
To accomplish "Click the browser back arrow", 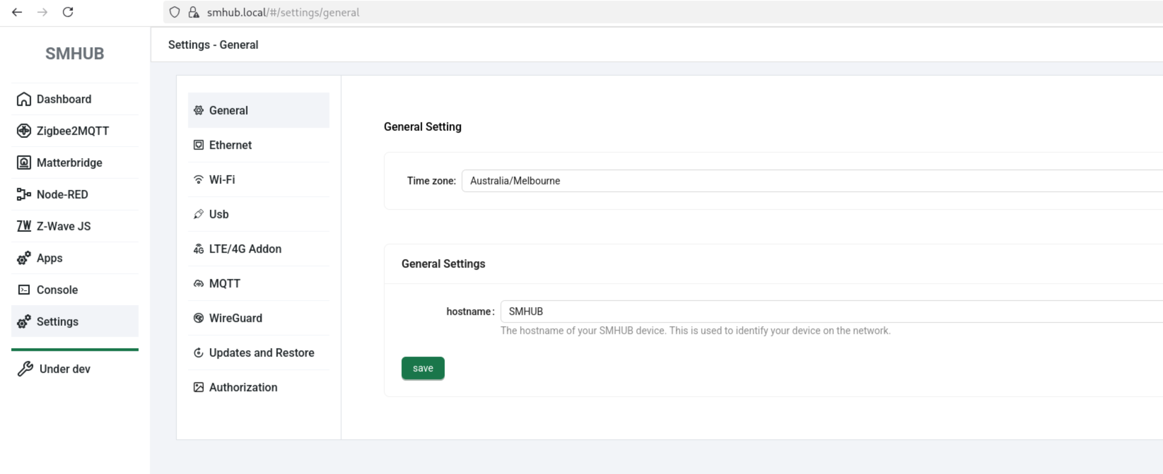I will [x=17, y=12].
